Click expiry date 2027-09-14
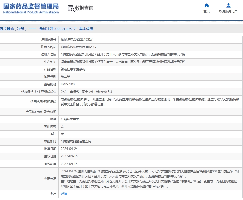Screen dimensions: 243x200 click(x=69, y=164)
